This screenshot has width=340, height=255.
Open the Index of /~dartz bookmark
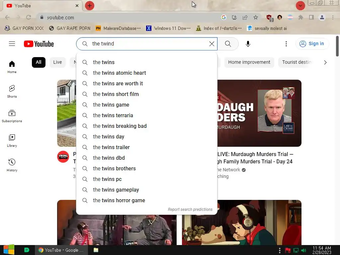[x=218, y=29]
